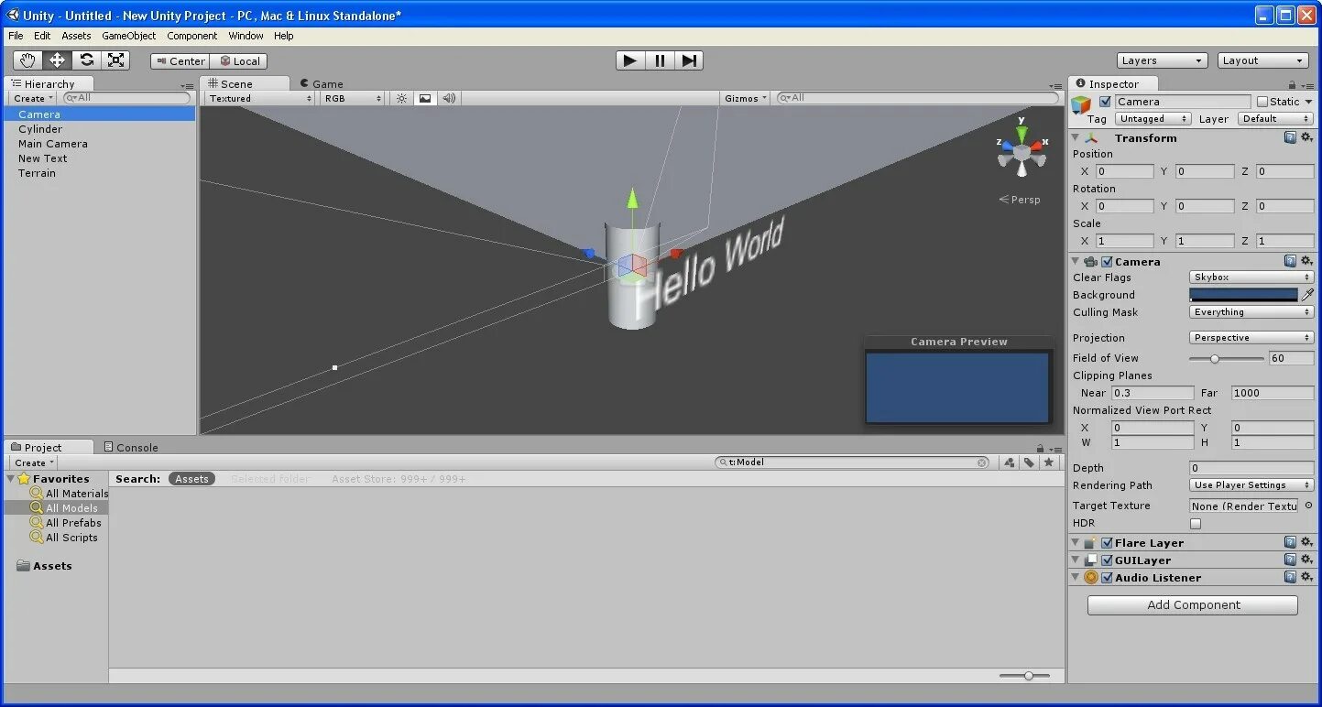Open the GameObject menu
The width and height of the screenshot is (1322, 707).
(x=129, y=36)
